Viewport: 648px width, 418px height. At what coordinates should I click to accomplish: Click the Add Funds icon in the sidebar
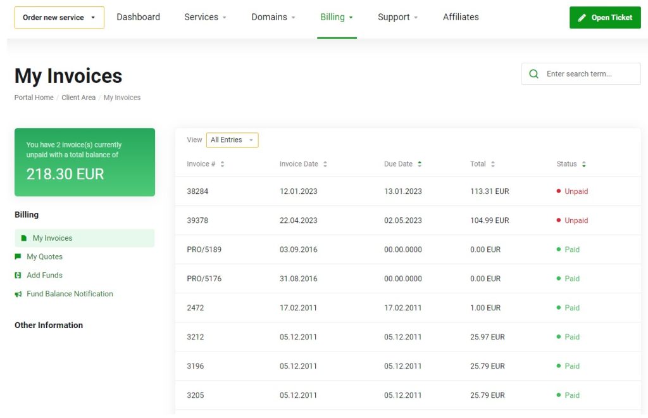pos(18,275)
